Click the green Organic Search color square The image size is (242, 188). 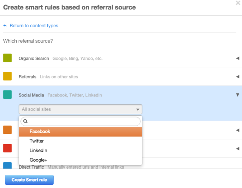8,58
